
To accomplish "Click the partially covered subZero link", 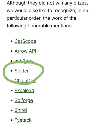I will coord(24,61).
